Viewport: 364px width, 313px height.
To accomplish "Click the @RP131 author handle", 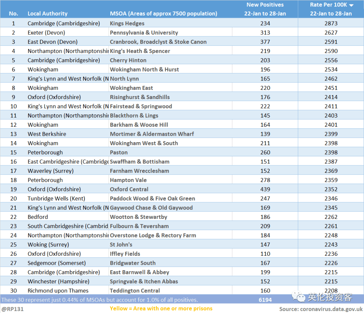I will coord(12,309).
